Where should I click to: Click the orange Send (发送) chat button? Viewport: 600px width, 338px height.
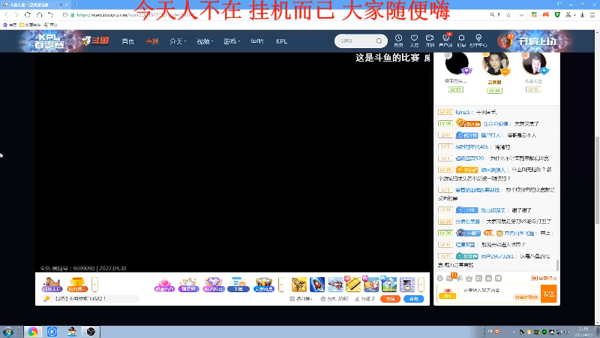pyautogui.click(x=549, y=294)
